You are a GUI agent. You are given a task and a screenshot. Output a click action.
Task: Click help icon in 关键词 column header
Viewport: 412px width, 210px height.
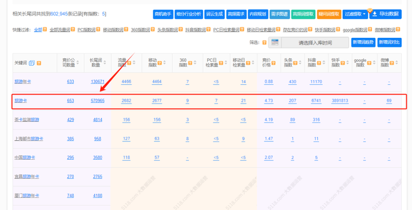(39, 63)
